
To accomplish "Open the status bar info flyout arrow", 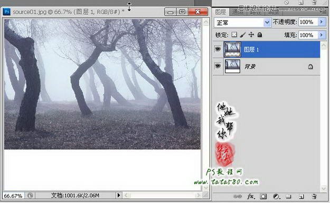I will click(x=118, y=196).
